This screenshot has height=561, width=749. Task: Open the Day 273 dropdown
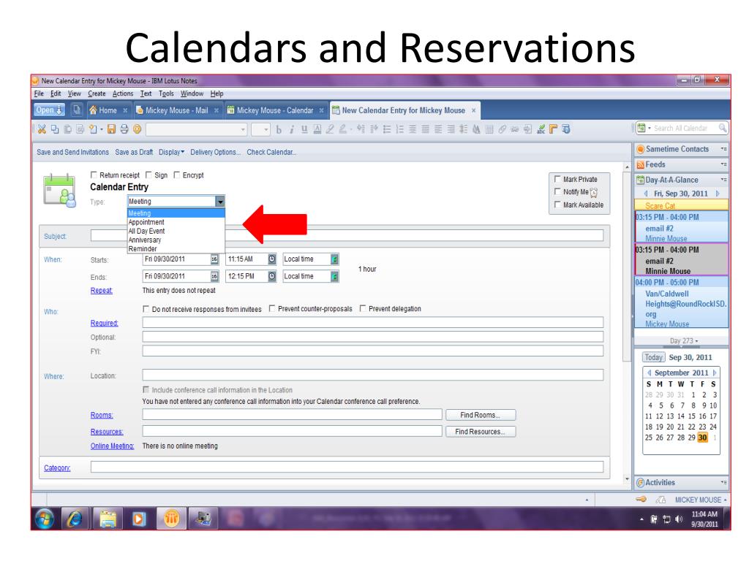pyautogui.click(x=684, y=341)
